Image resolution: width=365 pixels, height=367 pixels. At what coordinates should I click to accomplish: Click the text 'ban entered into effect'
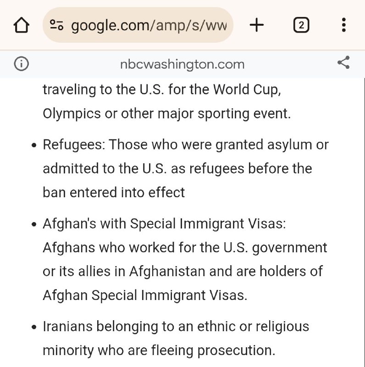114,193
